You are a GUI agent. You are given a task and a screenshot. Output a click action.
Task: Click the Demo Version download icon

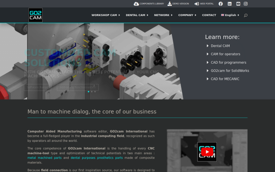coord(170,4)
